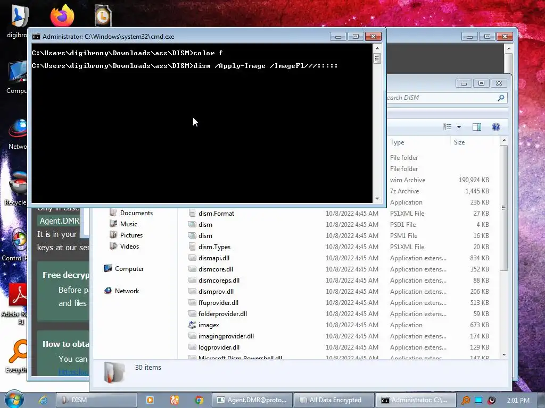545x408 pixels.
Task: Switch to Agent.DMR@proto taskbar window
Action: click(x=252, y=400)
